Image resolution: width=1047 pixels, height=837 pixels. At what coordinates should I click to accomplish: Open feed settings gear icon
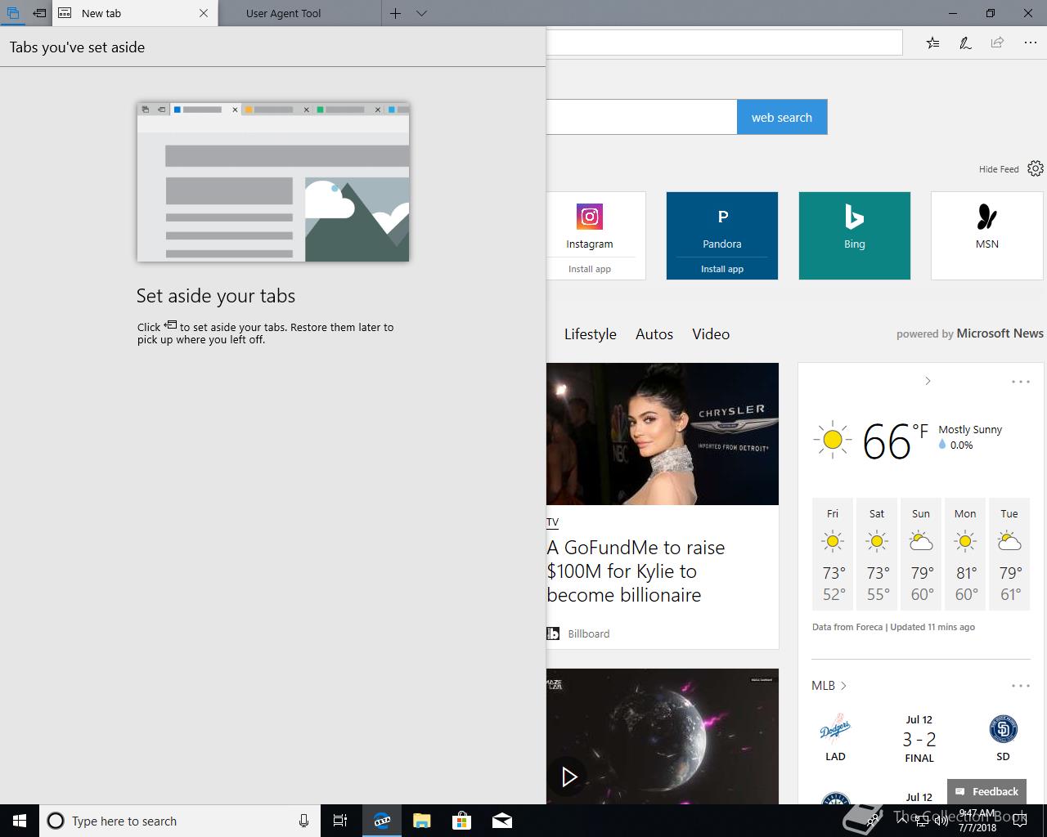click(1036, 168)
